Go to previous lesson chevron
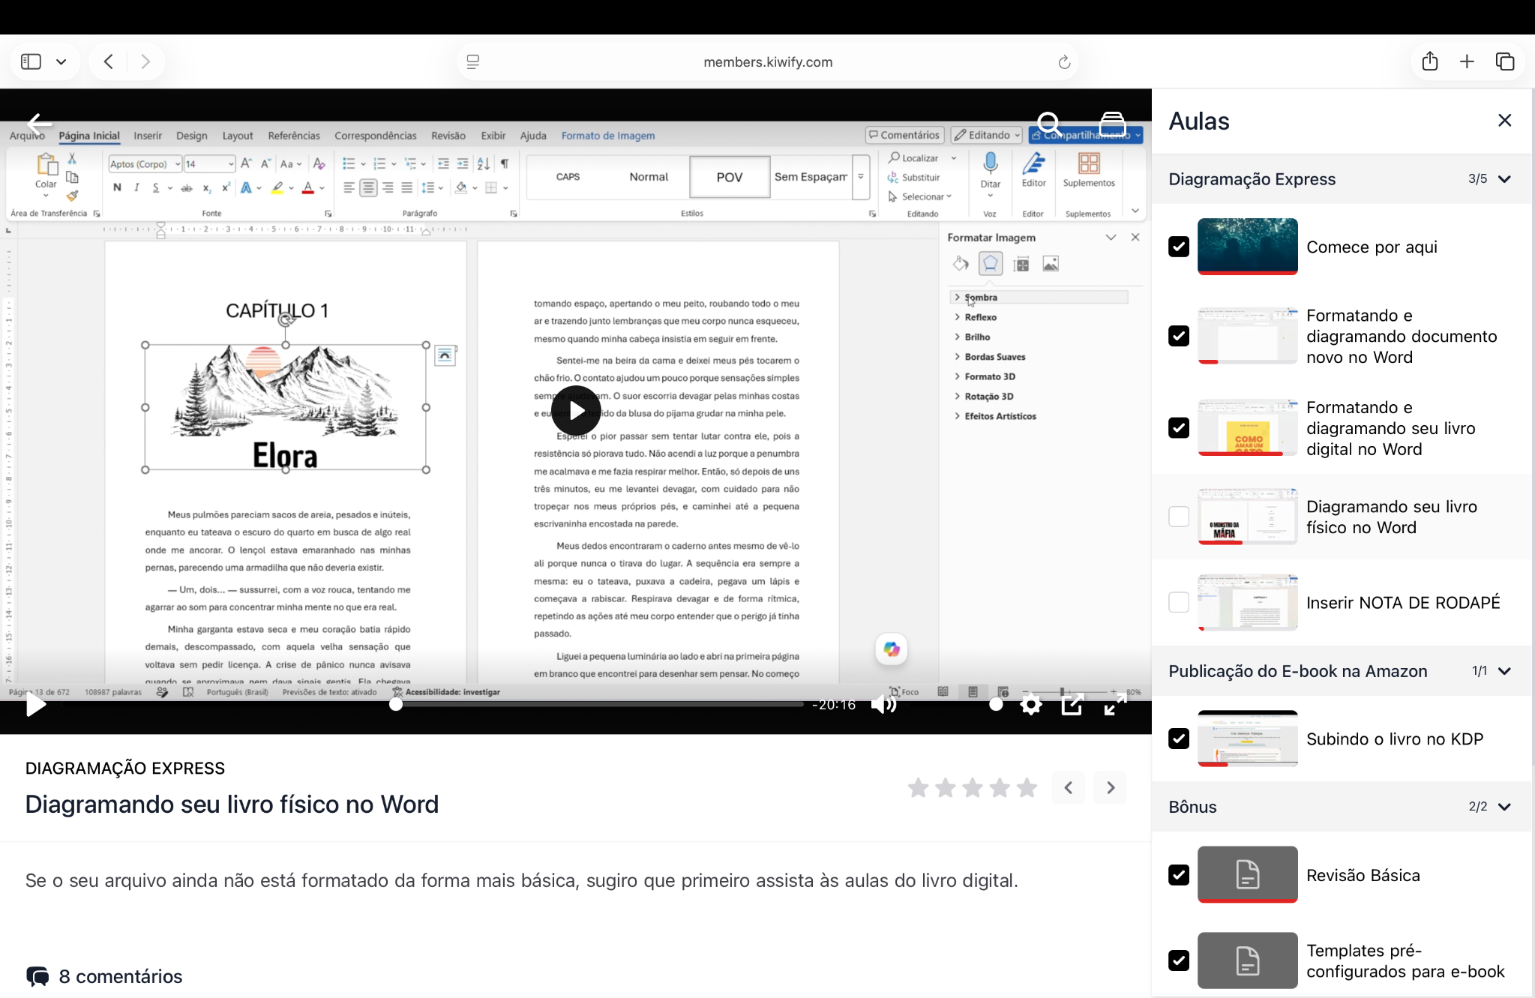 [1069, 787]
